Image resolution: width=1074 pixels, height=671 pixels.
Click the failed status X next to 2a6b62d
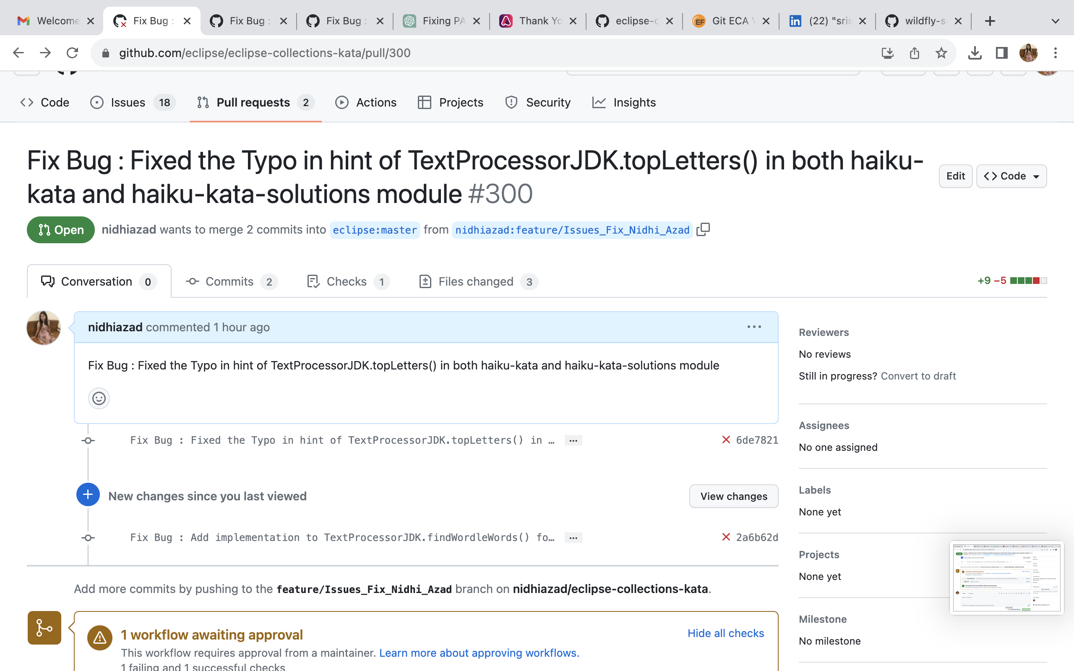[726, 537]
